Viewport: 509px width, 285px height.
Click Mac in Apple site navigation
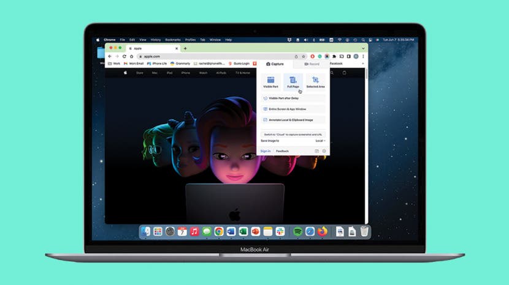coord(155,73)
